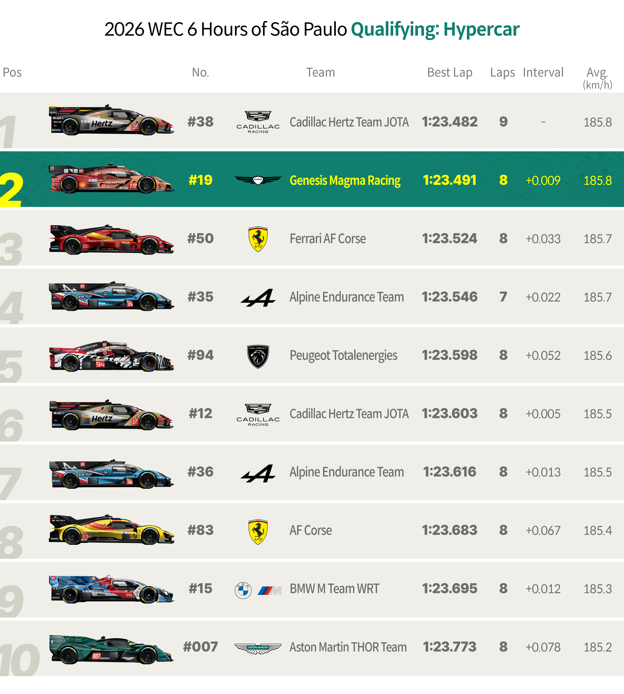The height and width of the screenshot is (694, 624).
Task: Click the Cadillac Racing logo in row #12
Action: pyautogui.click(x=258, y=414)
